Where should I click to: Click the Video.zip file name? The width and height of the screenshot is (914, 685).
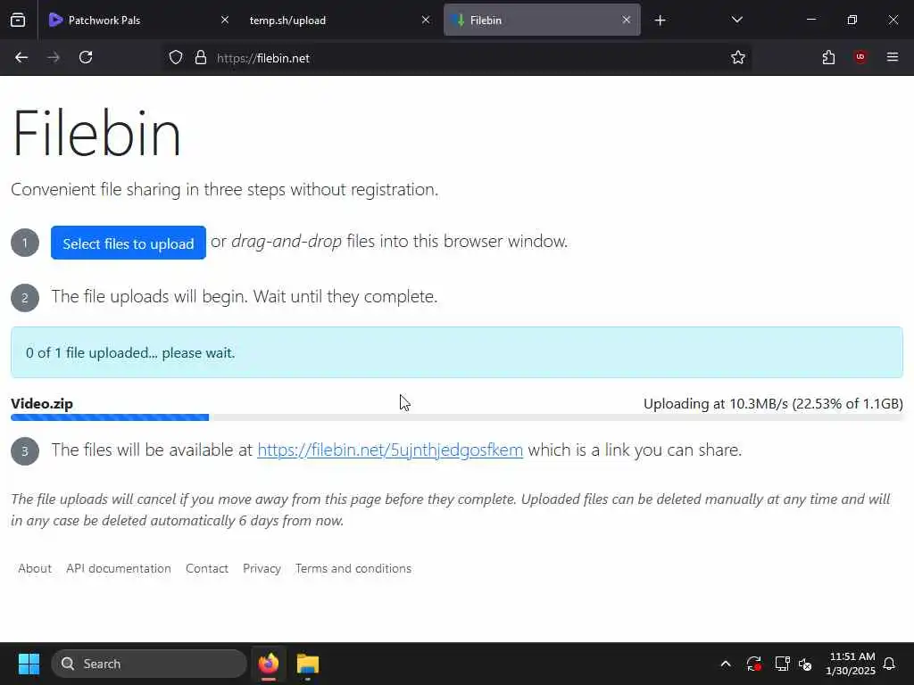coord(42,404)
